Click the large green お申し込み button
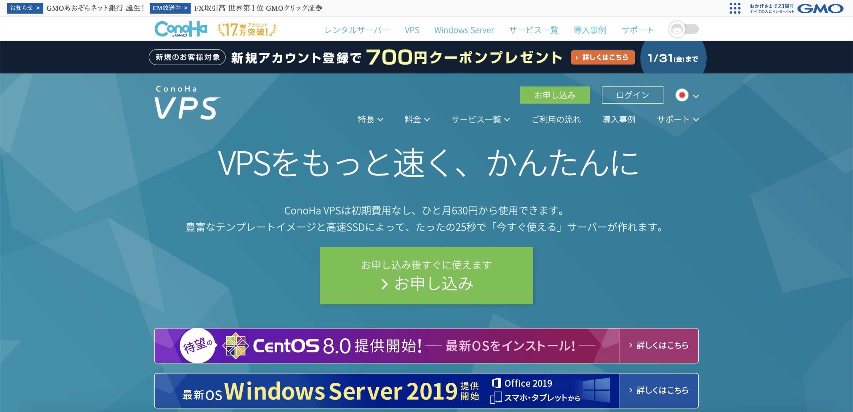The width and height of the screenshot is (853, 412). click(426, 275)
